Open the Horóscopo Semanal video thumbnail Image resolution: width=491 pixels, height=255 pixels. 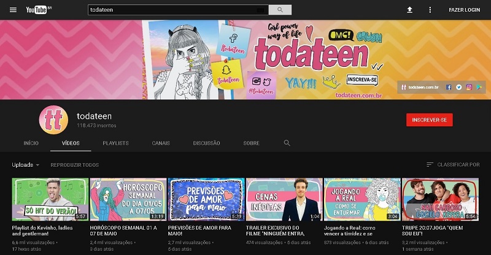pos(128,199)
